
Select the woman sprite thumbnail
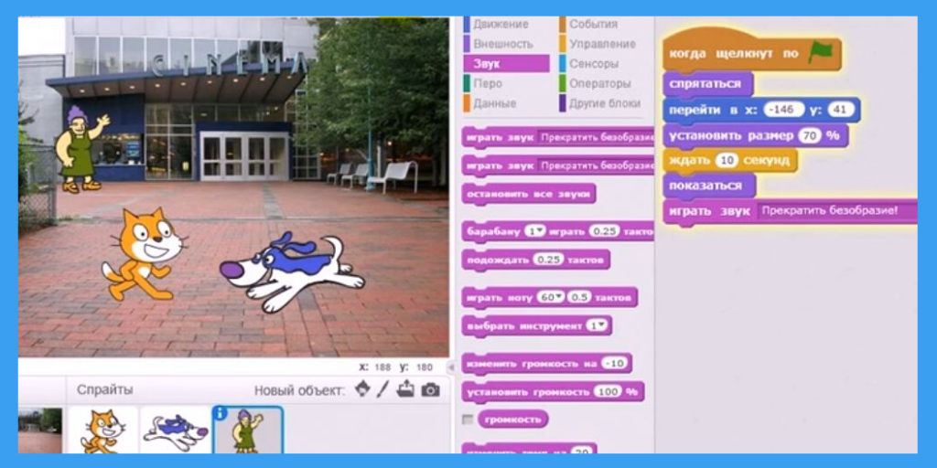coord(248,430)
